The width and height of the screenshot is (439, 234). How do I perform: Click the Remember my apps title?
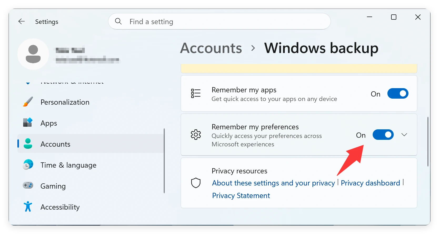coord(244,90)
